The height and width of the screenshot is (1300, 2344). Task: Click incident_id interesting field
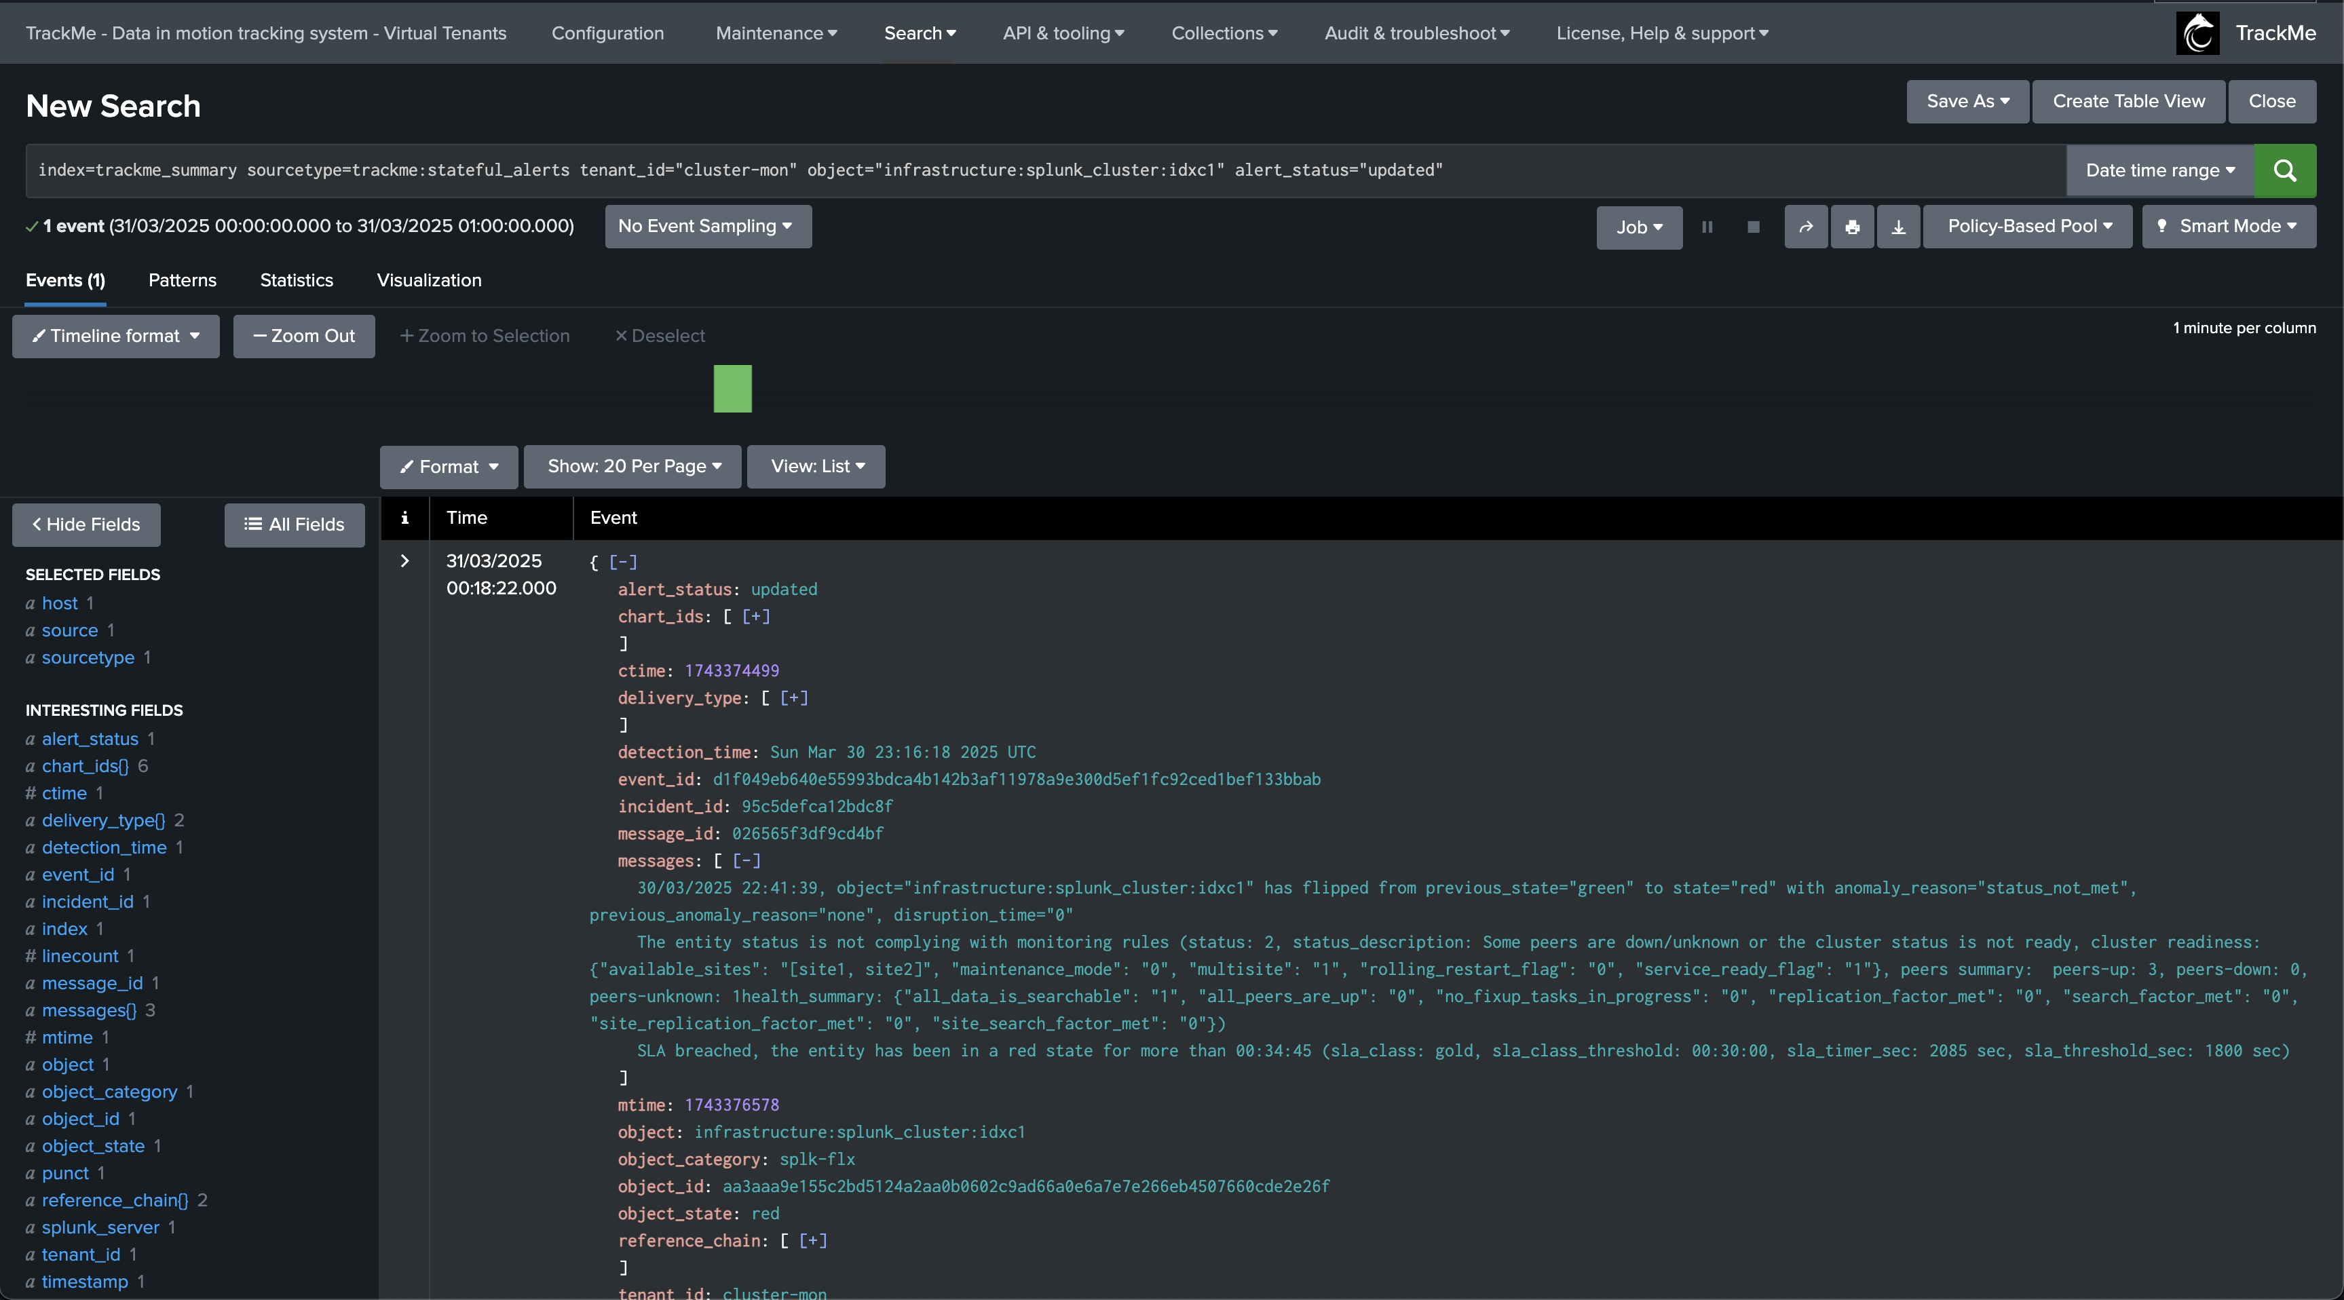click(88, 902)
